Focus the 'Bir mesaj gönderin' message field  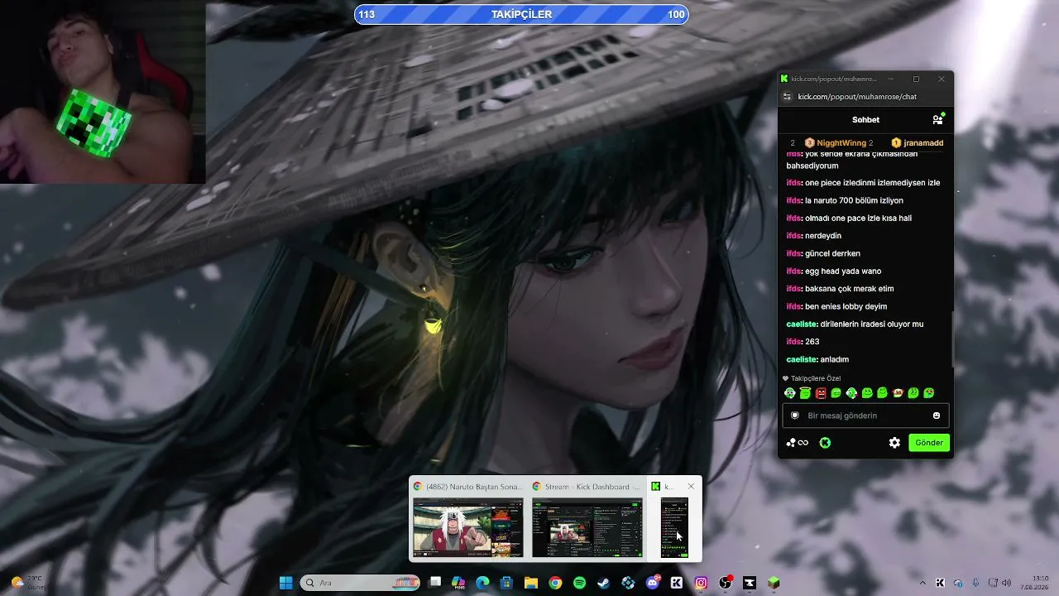(x=865, y=416)
